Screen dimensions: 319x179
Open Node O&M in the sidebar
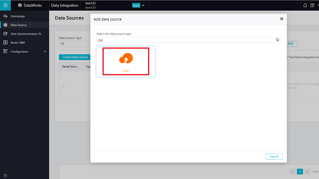[24, 42]
